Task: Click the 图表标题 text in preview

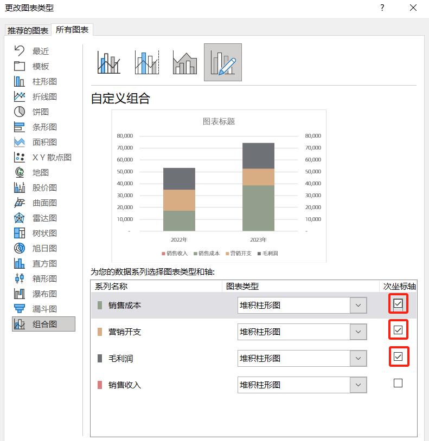Action: click(x=219, y=121)
